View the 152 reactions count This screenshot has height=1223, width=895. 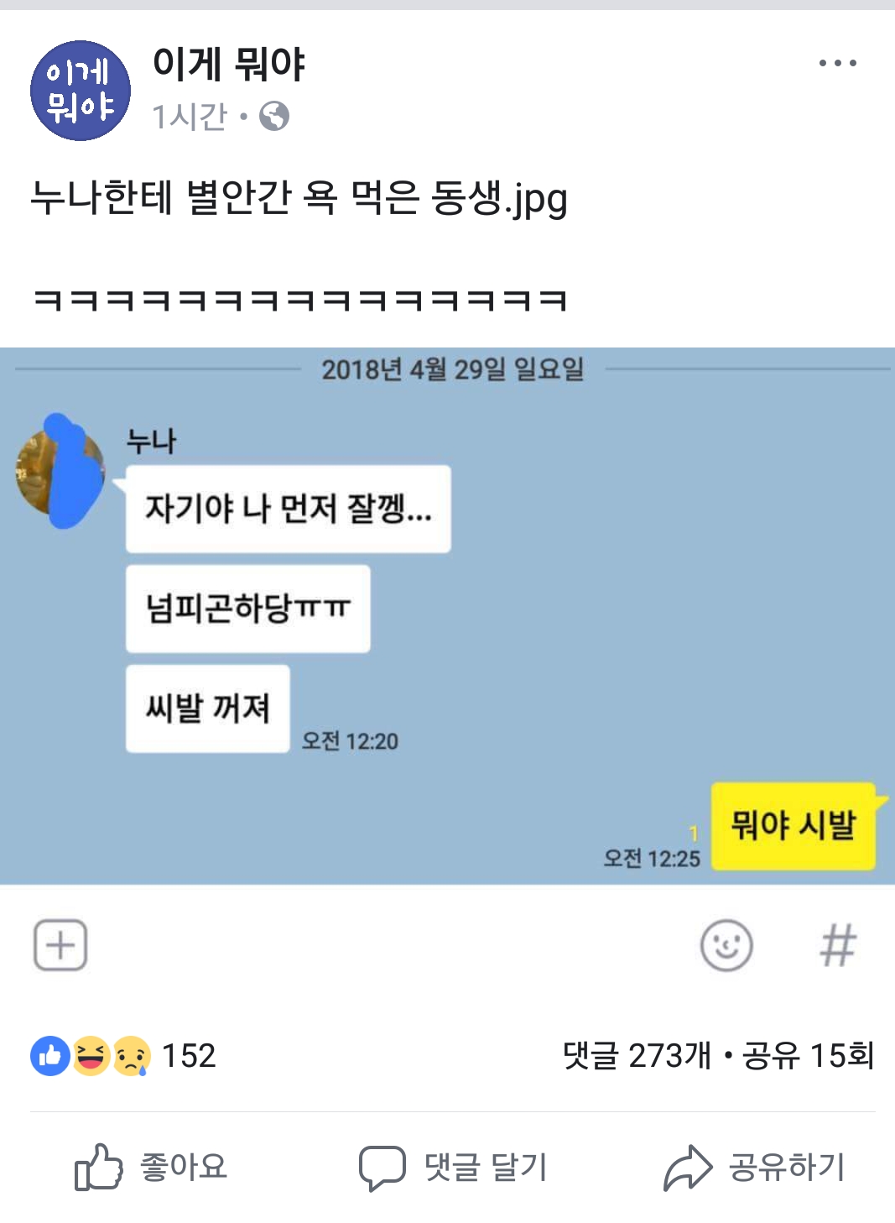(x=189, y=1056)
